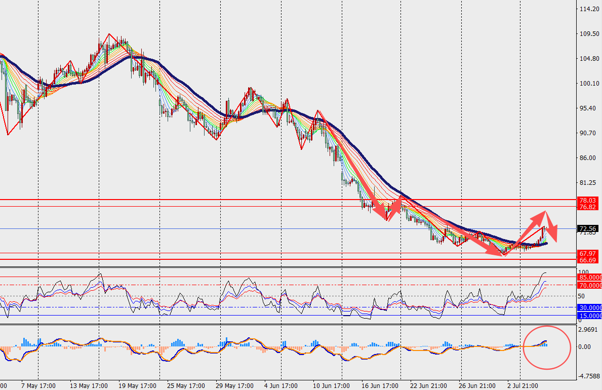Image resolution: width=602 pixels, height=390 pixels.
Task: Click the 0.00 histogram scale label
Action: tap(584, 347)
